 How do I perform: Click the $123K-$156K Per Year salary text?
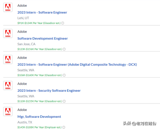40,49
